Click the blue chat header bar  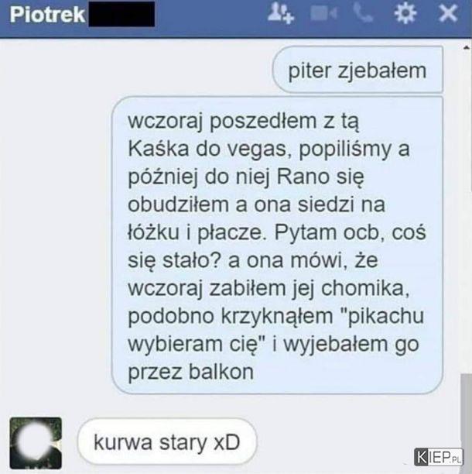click(x=236, y=19)
